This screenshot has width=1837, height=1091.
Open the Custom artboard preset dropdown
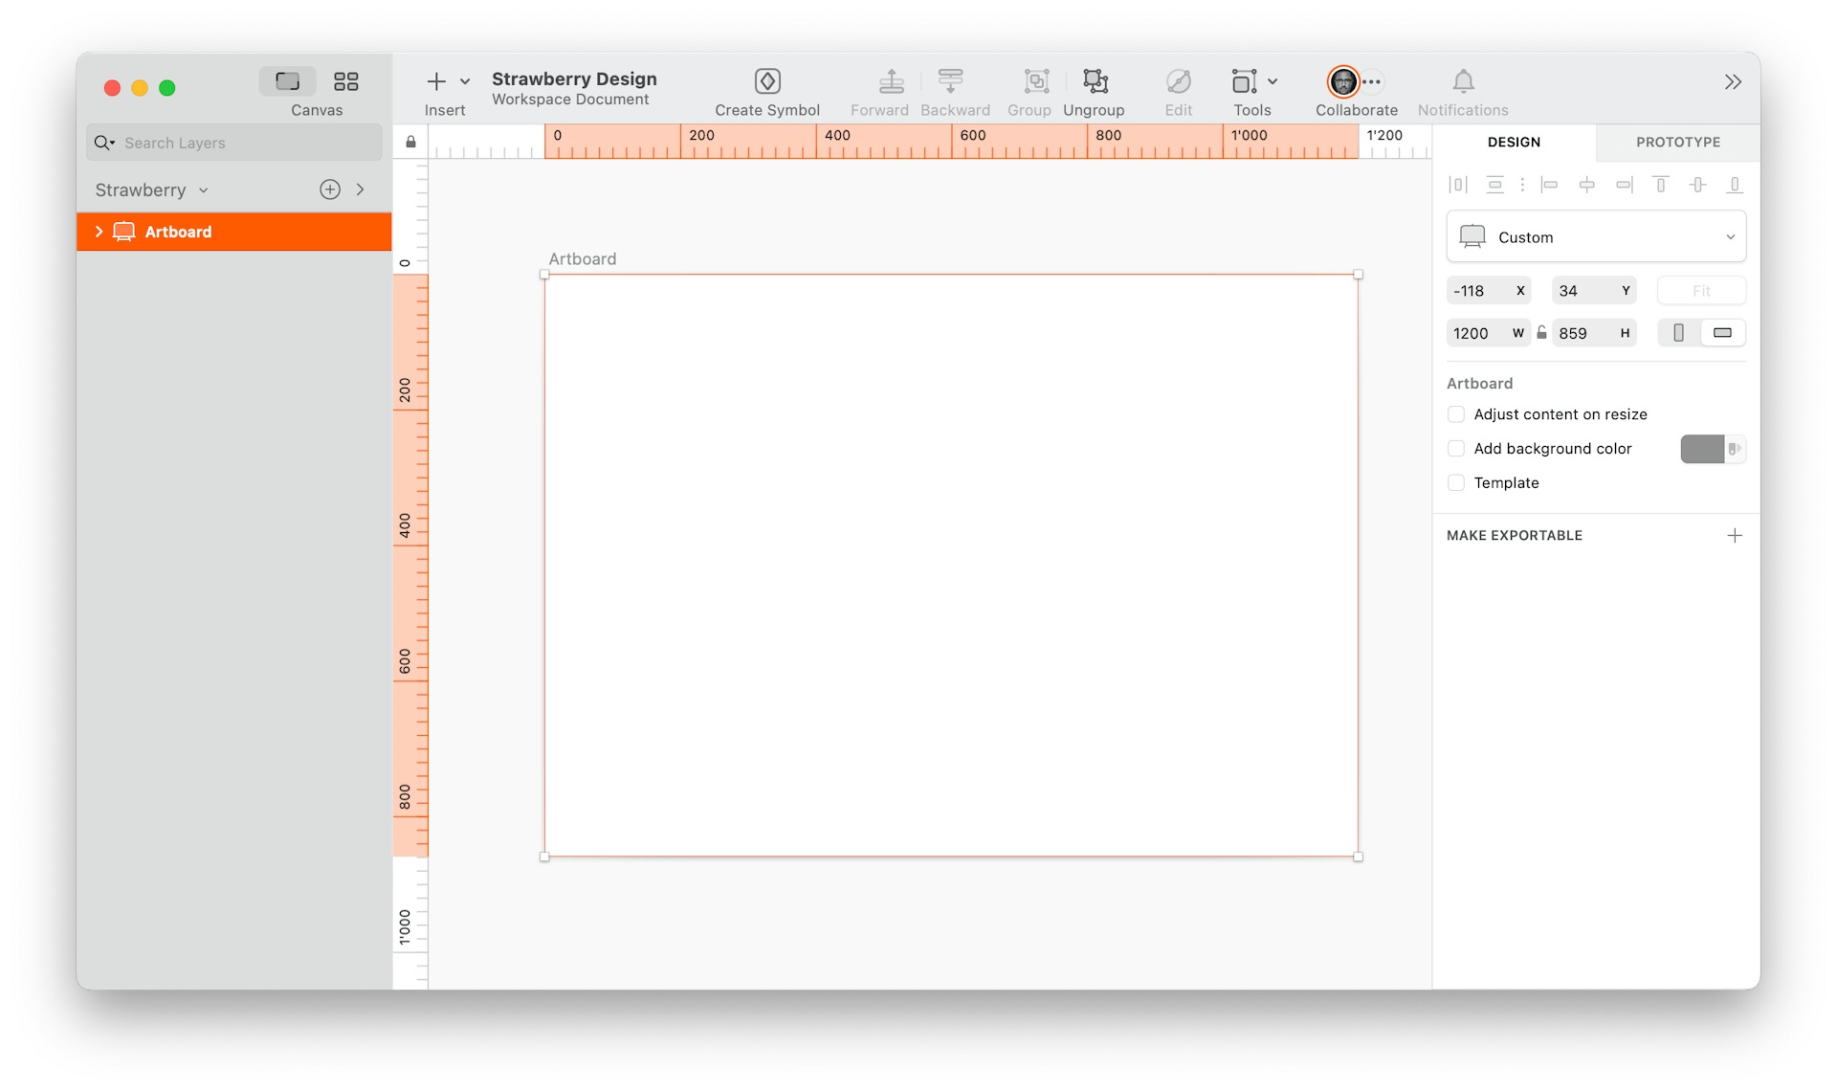tap(1596, 237)
